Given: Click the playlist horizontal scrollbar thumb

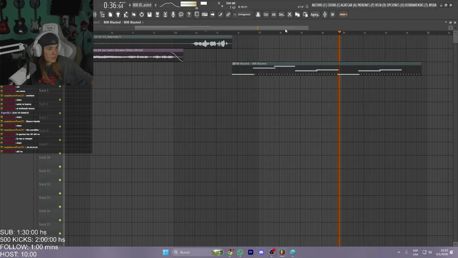Looking at the screenshot, I should [221, 28].
